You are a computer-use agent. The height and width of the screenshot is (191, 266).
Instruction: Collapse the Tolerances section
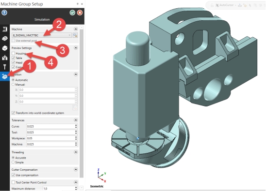pyautogui.click(x=76, y=120)
